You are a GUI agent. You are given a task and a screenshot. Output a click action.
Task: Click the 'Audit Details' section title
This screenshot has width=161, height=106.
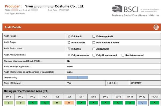click(13, 27)
